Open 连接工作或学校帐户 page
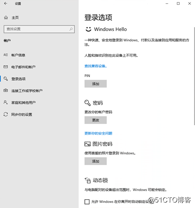This screenshot has width=195, height=208. [27, 91]
